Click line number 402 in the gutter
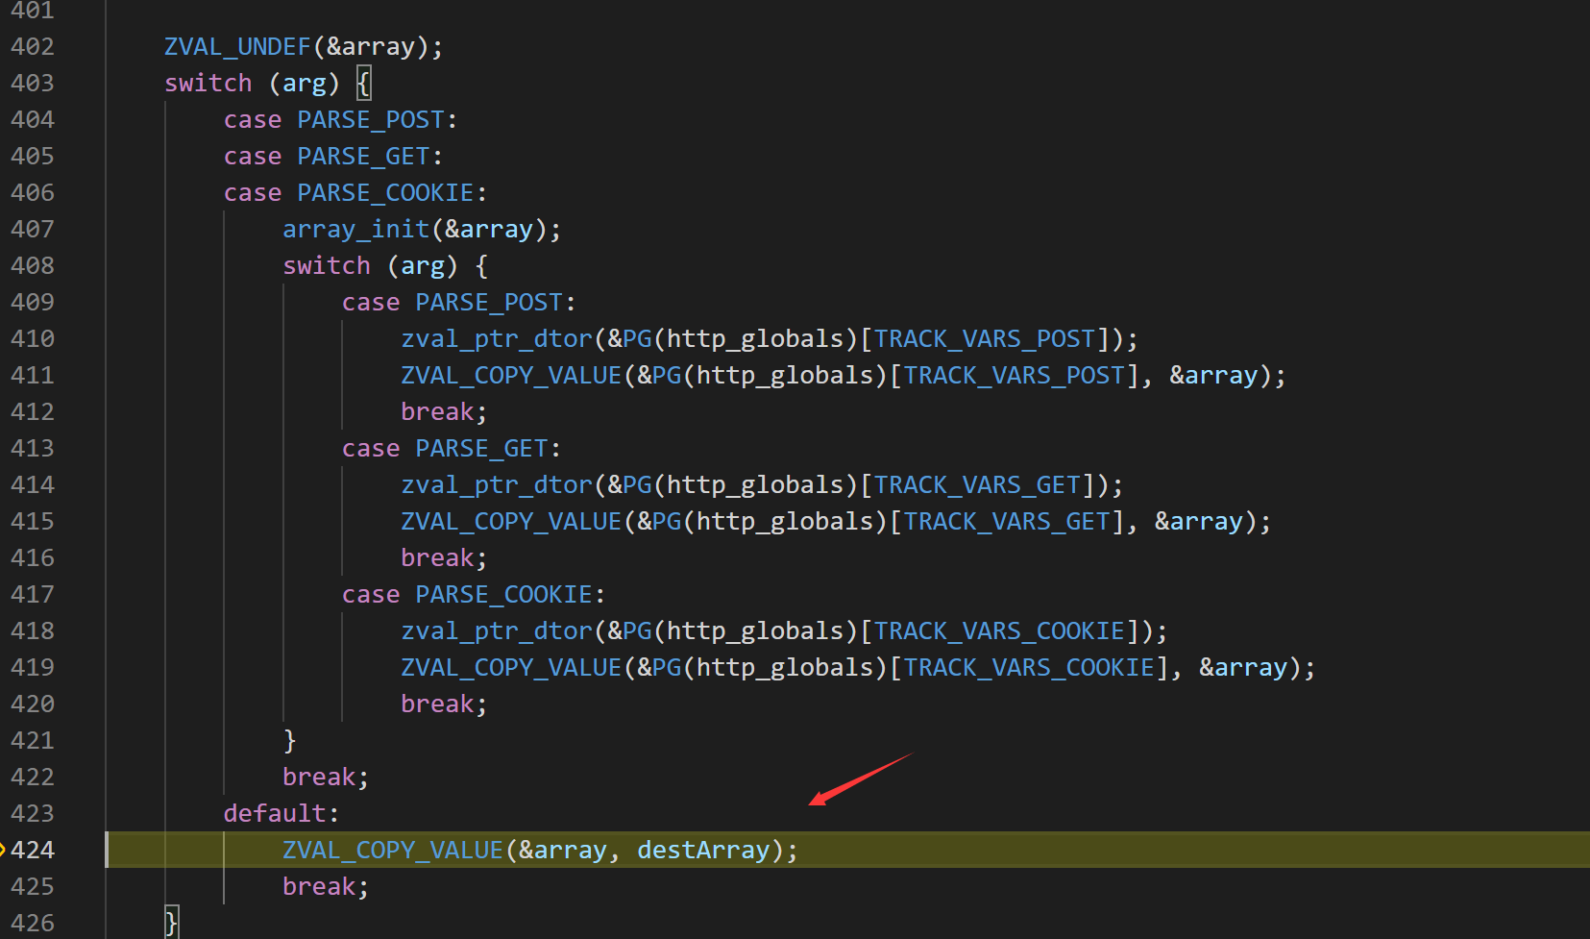 33,46
